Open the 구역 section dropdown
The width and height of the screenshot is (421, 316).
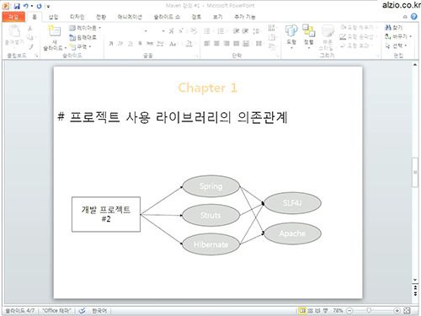80,46
